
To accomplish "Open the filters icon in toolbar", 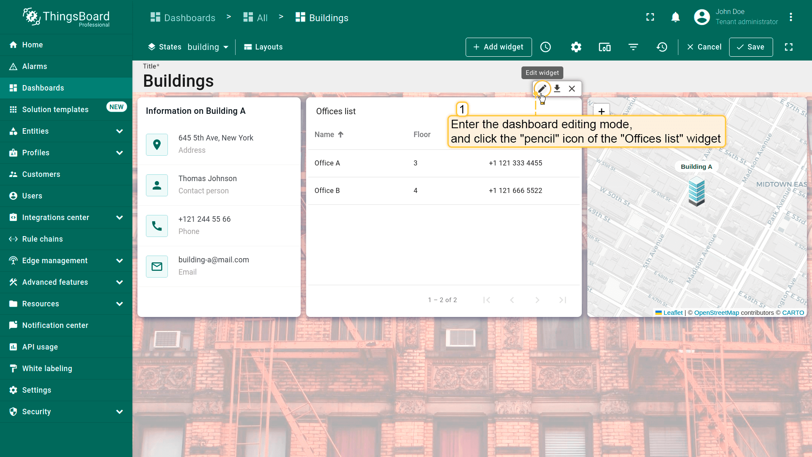I will [633, 47].
